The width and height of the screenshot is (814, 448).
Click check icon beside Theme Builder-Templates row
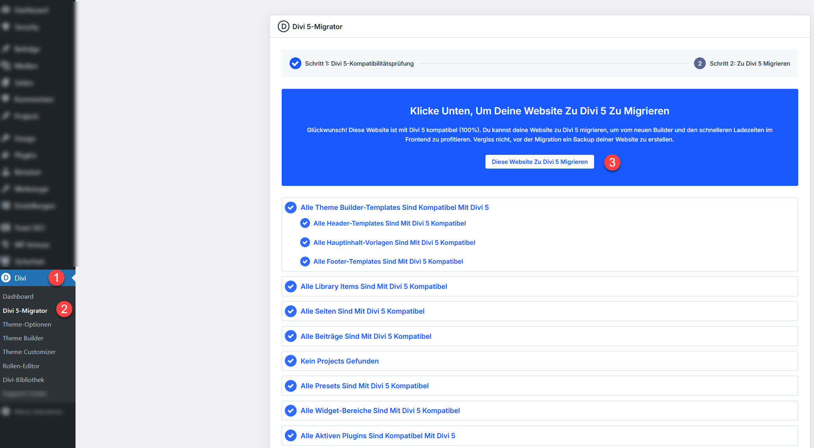click(x=291, y=207)
